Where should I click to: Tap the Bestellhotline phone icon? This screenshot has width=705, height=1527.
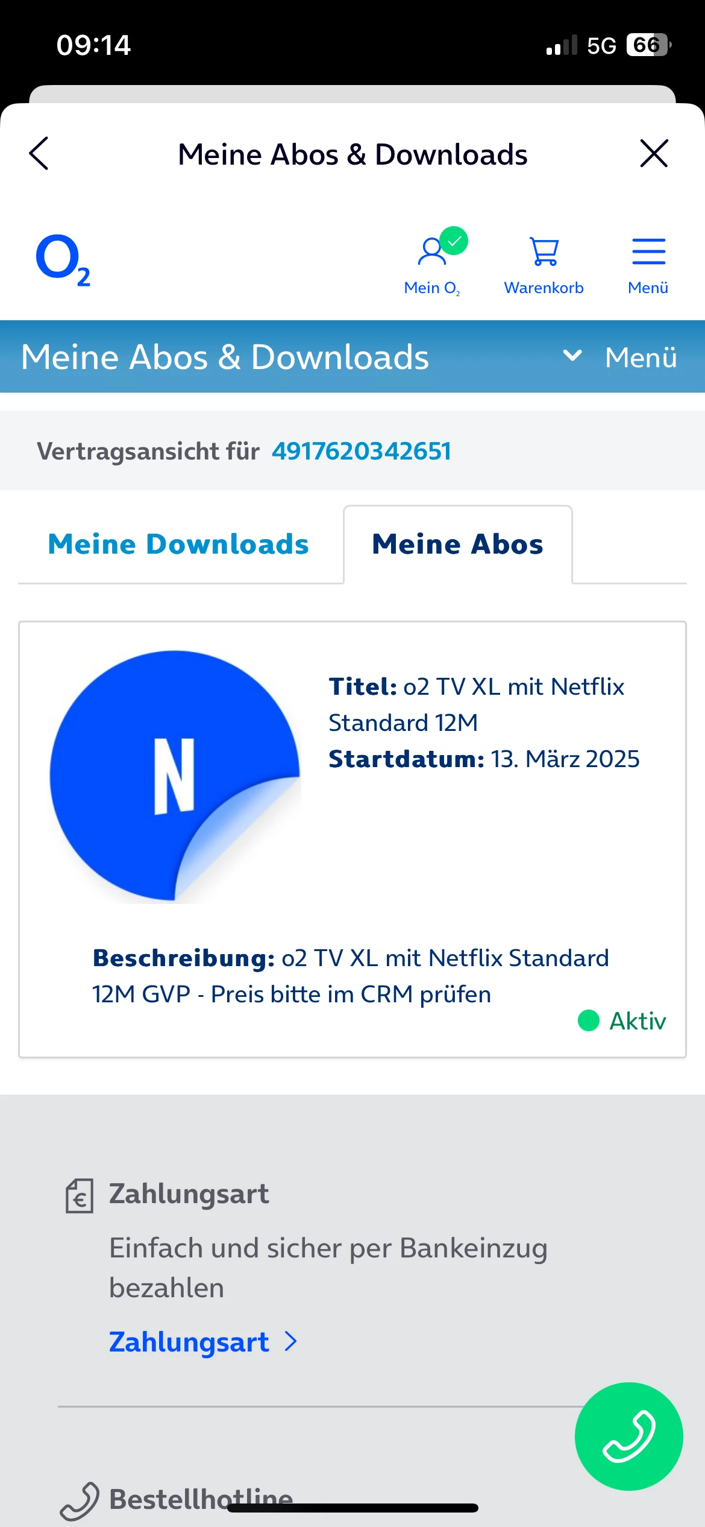[80, 1500]
